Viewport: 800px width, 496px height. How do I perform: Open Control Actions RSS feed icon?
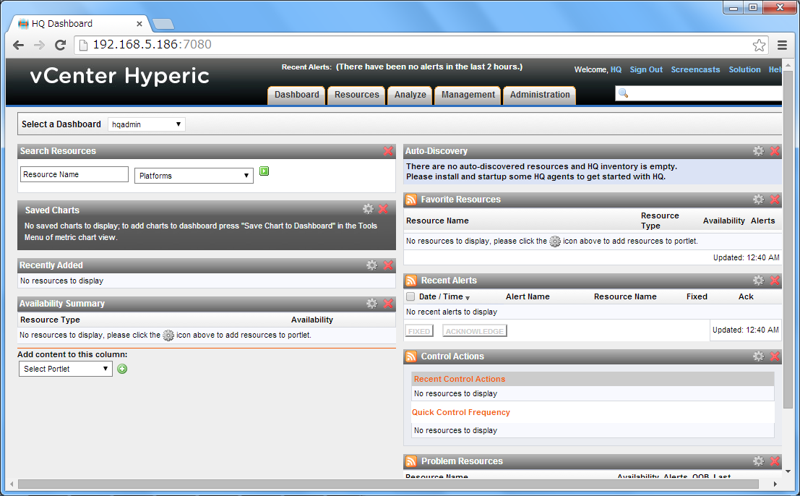411,356
